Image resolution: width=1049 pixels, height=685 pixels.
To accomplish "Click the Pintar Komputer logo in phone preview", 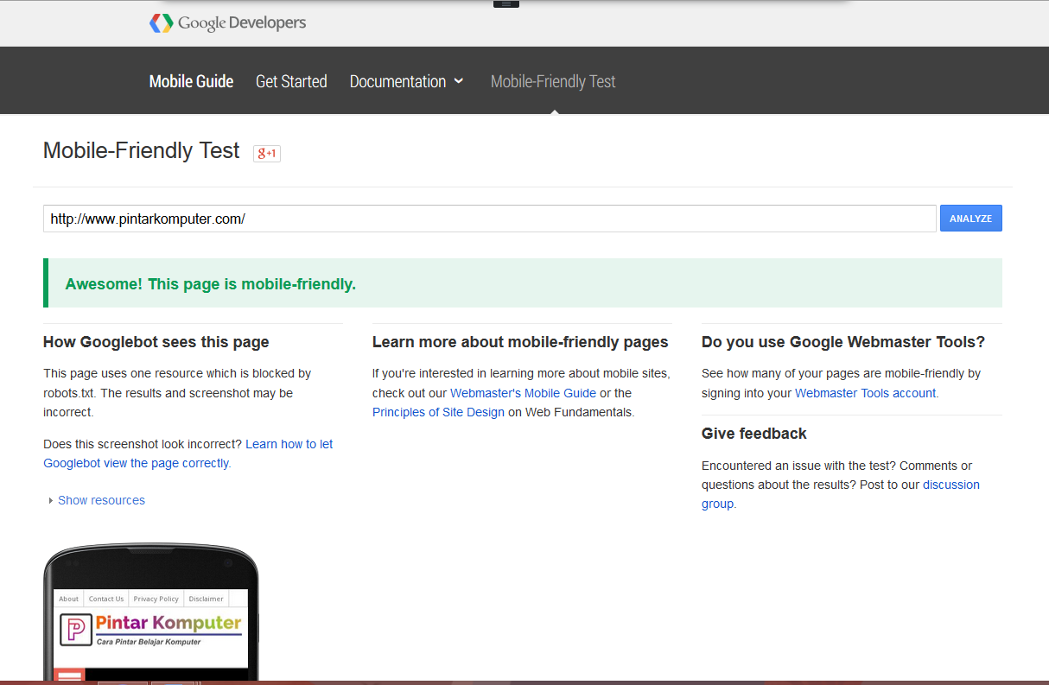I will coord(151,630).
